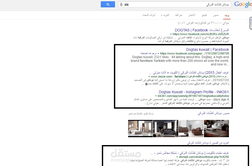The width and height of the screenshot is (252, 166).
Task: Select the ويب search tab
Action: click(x=227, y=15)
